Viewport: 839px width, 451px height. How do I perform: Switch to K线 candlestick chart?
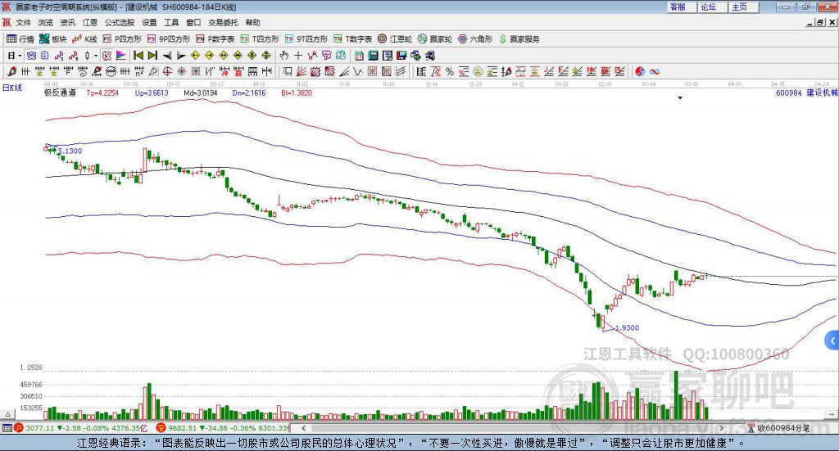(84, 39)
